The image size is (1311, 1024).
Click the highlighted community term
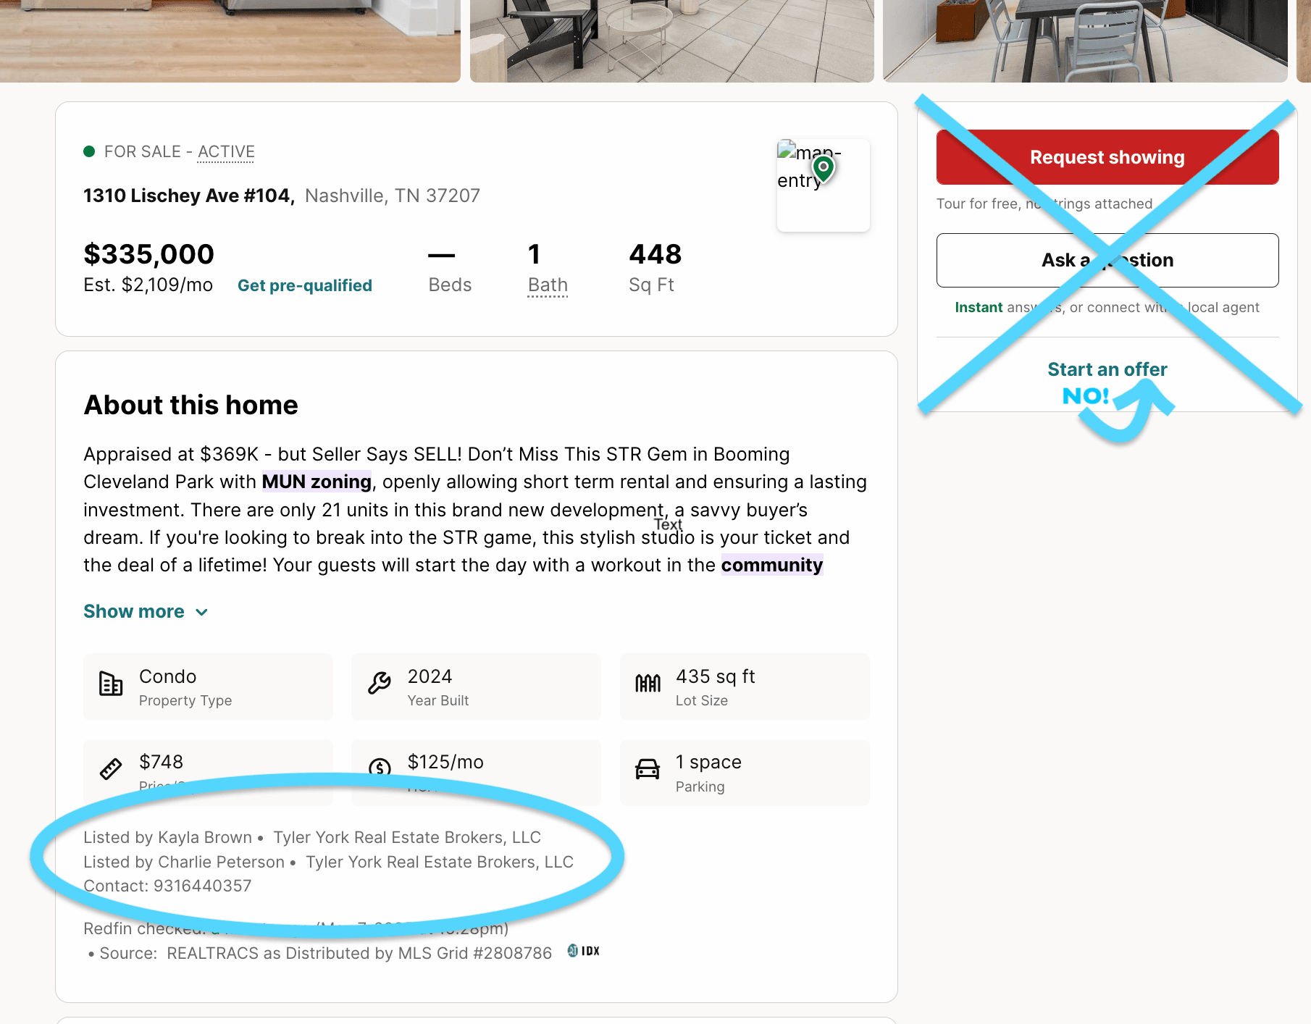pyautogui.click(x=772, y=565)
